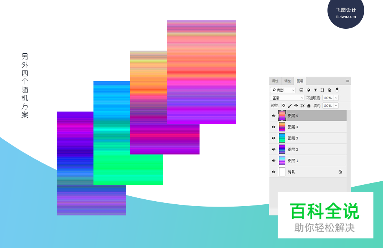Screen dimensions: 383x248
Task: Click lock image pixels brush icon
Action: [x=290, y=106]
